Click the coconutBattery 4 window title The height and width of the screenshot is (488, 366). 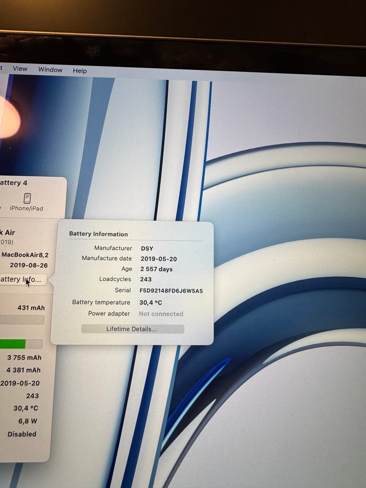pyautogui.click(x=14, y=183)
